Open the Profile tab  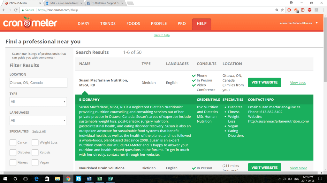tap(159, 24)
